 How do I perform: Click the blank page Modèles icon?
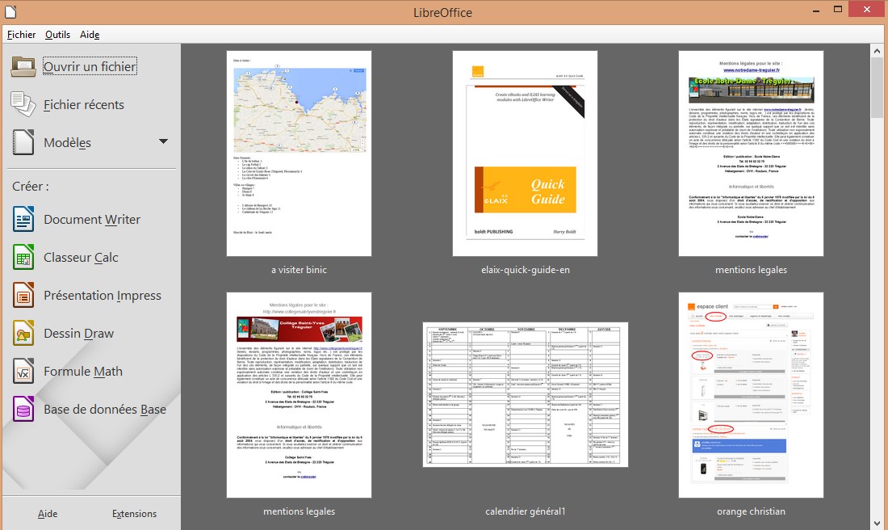click(23, 142)
